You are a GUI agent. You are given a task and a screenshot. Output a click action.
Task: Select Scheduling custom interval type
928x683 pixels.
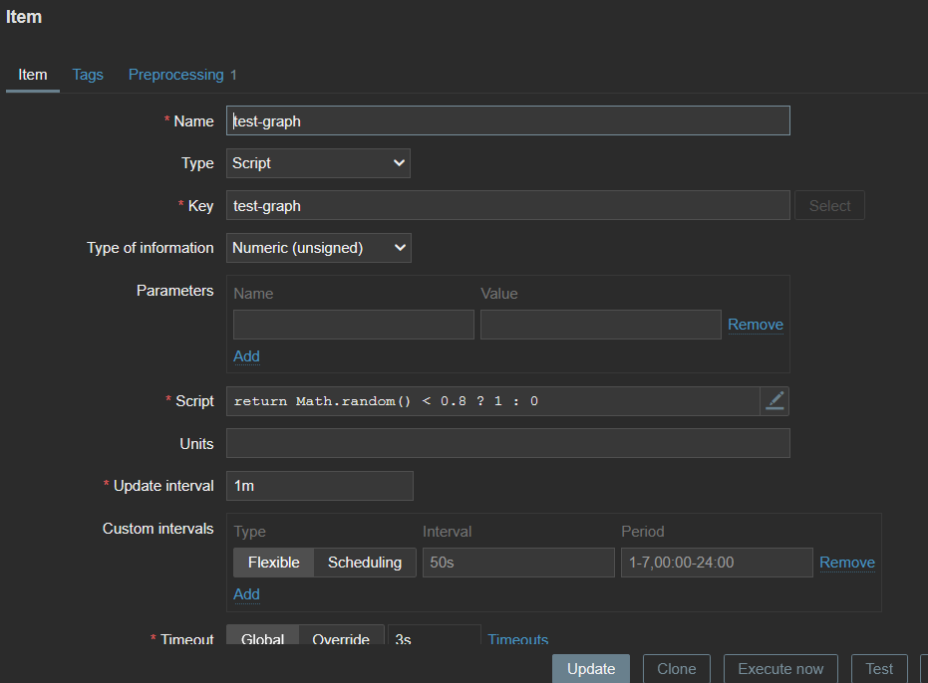[365, 563]
